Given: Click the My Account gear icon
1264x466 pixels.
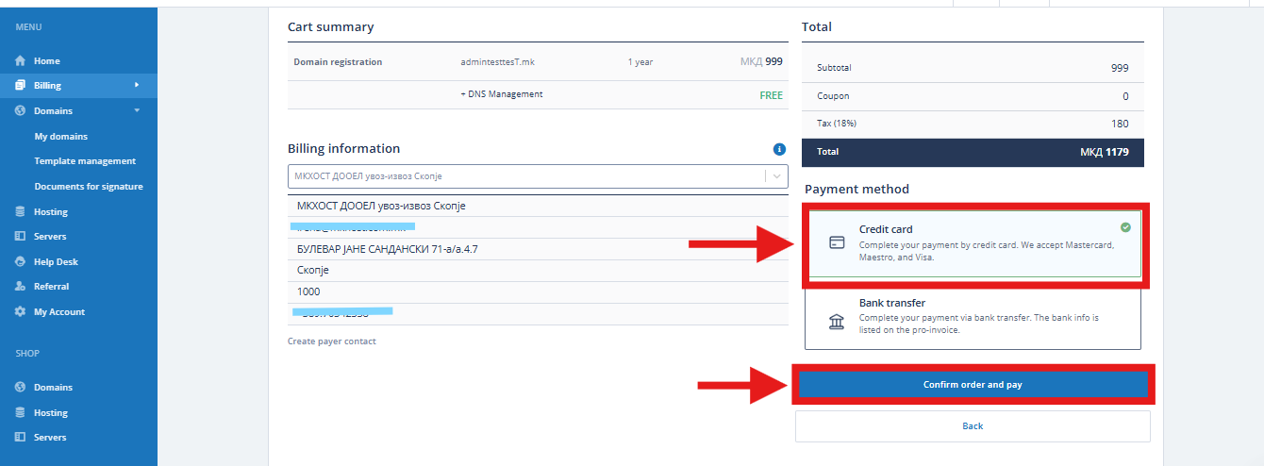Looking at the screenshot, I should (x=20, y=312).
